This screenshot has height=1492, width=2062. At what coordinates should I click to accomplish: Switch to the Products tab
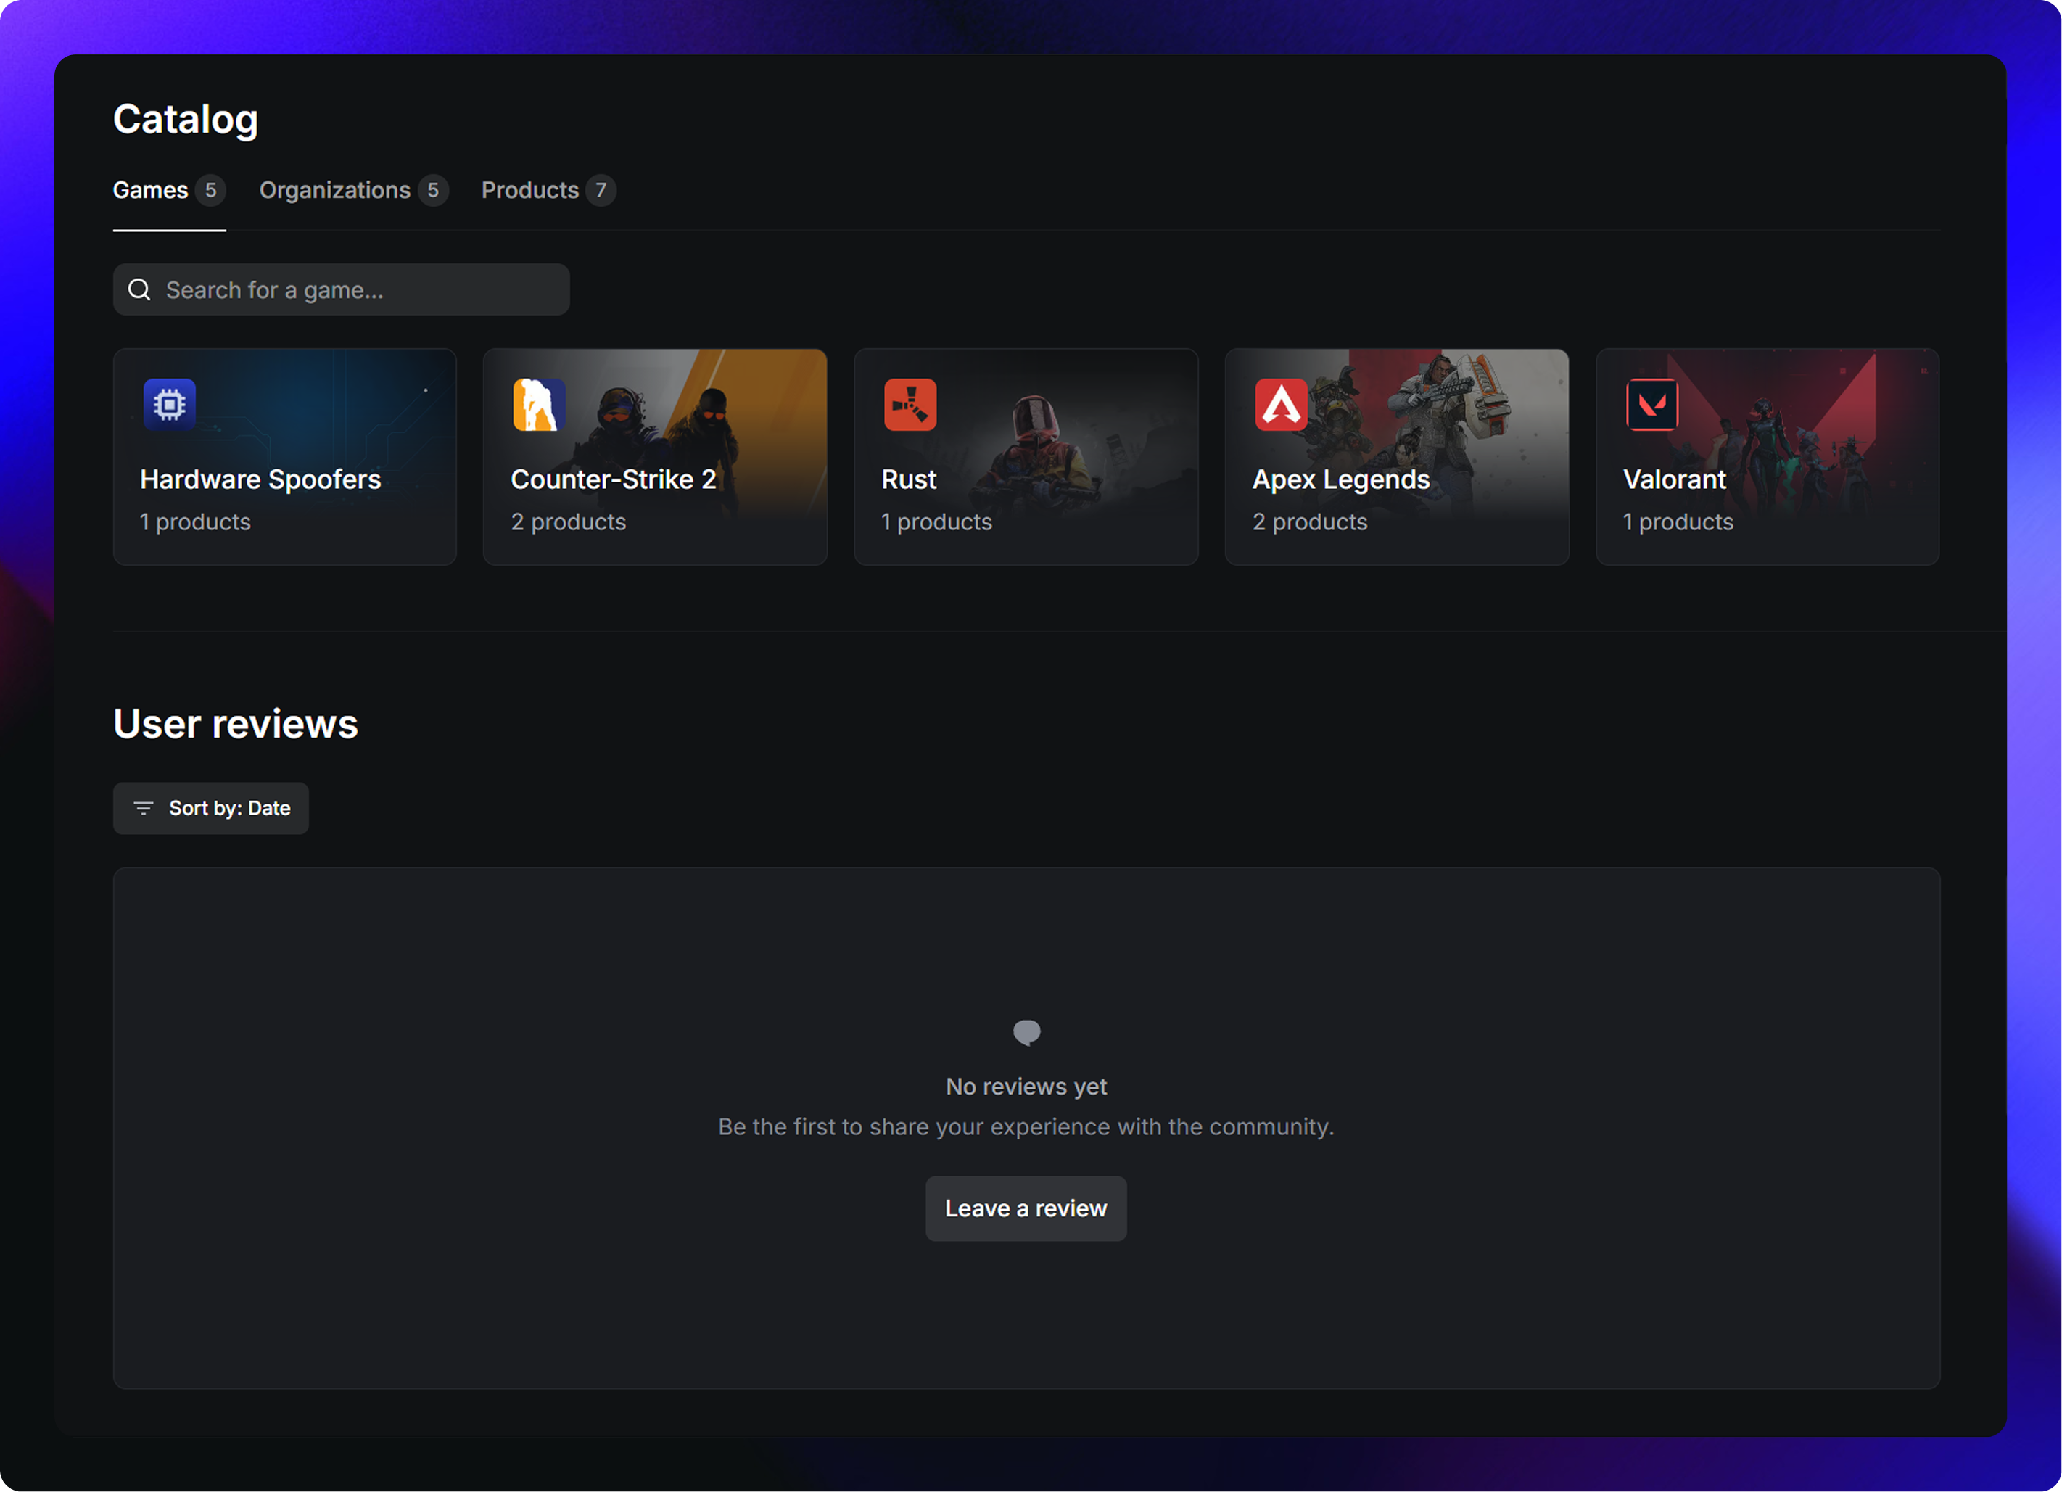548,190
